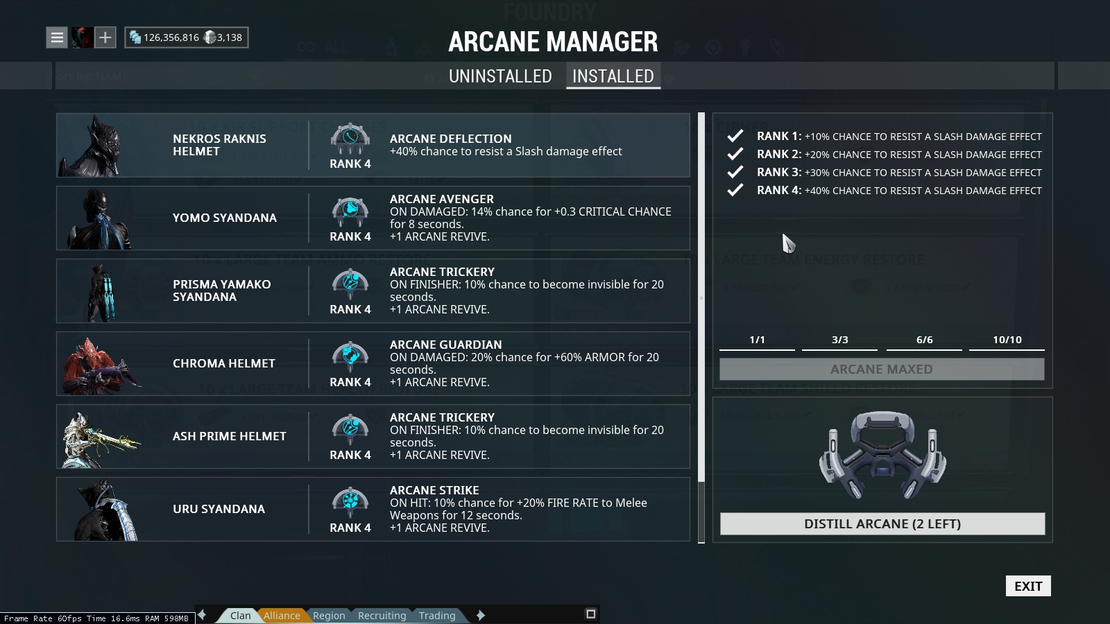Viewport: 1110px width, 624px height.
Task: Open the Region chat tab
Action: (x=329, y=616)
